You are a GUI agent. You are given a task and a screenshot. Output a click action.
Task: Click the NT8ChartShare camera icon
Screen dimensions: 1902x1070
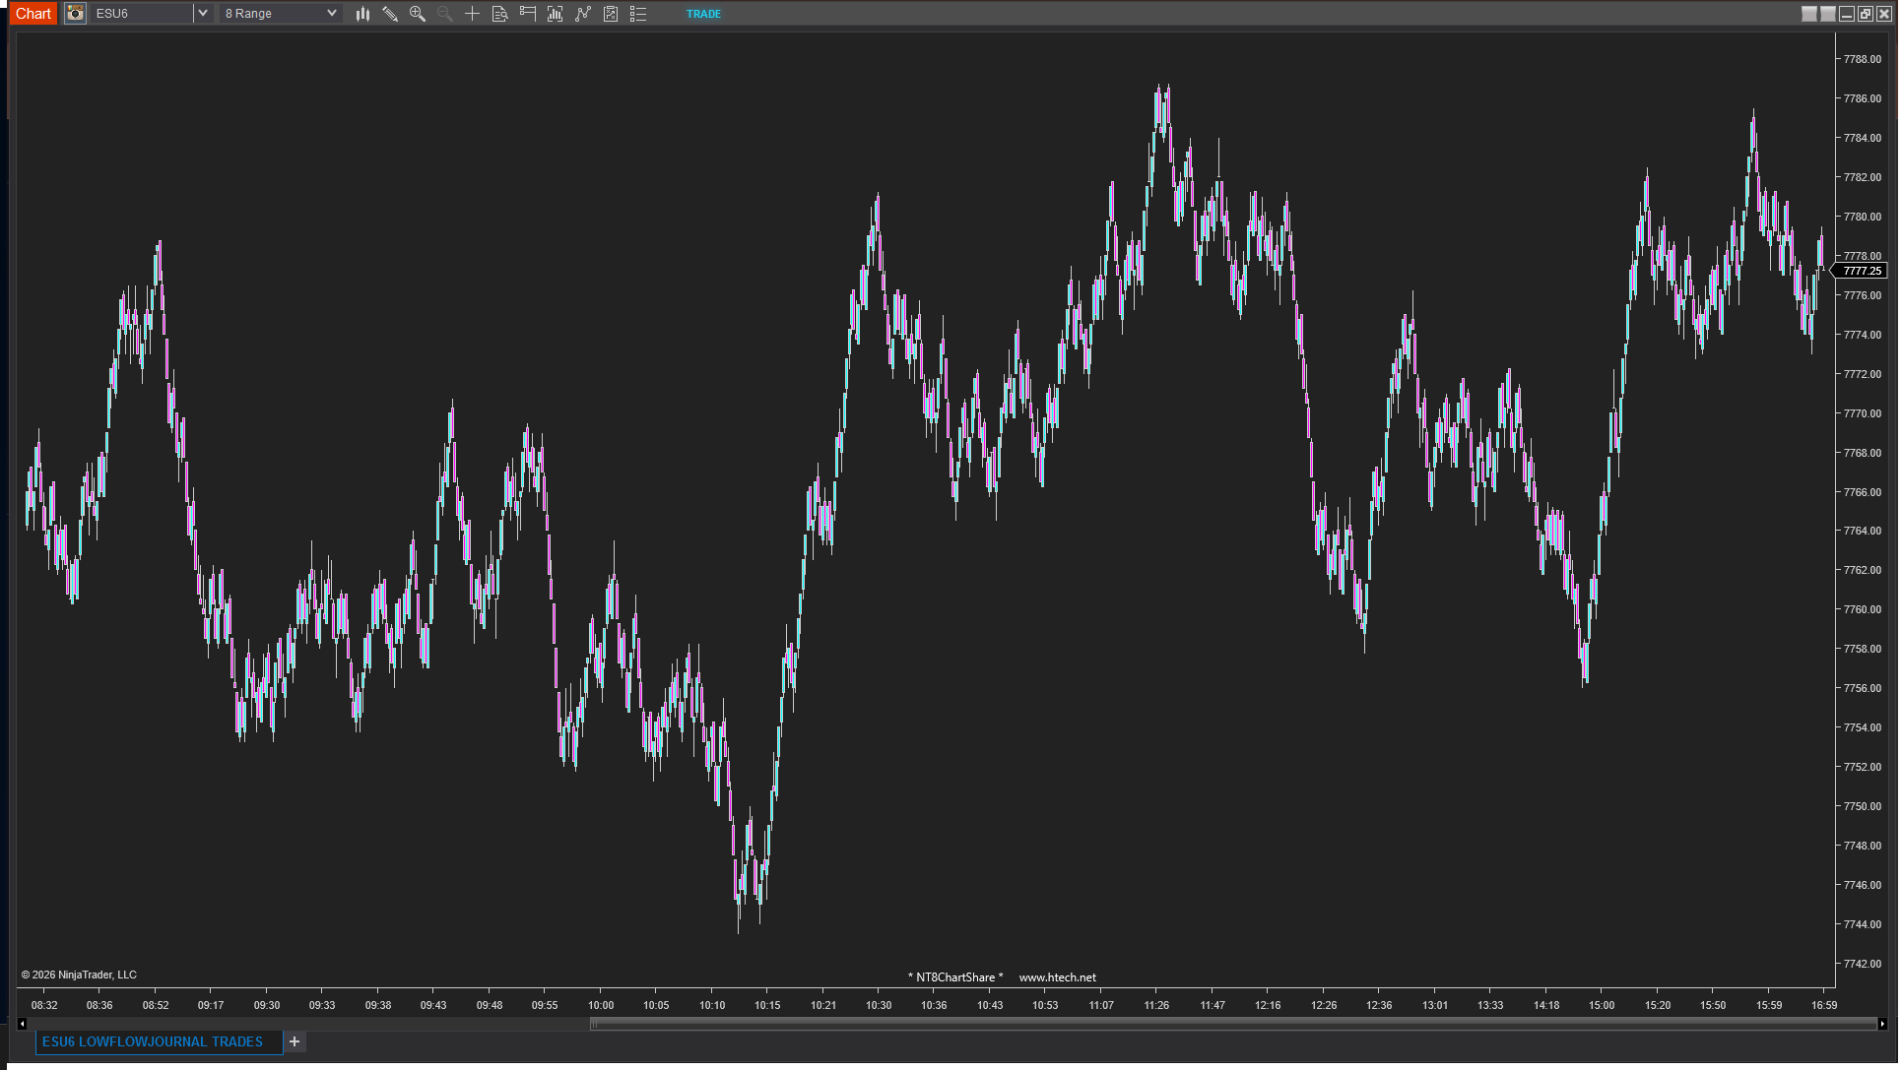tap(75, 14)
